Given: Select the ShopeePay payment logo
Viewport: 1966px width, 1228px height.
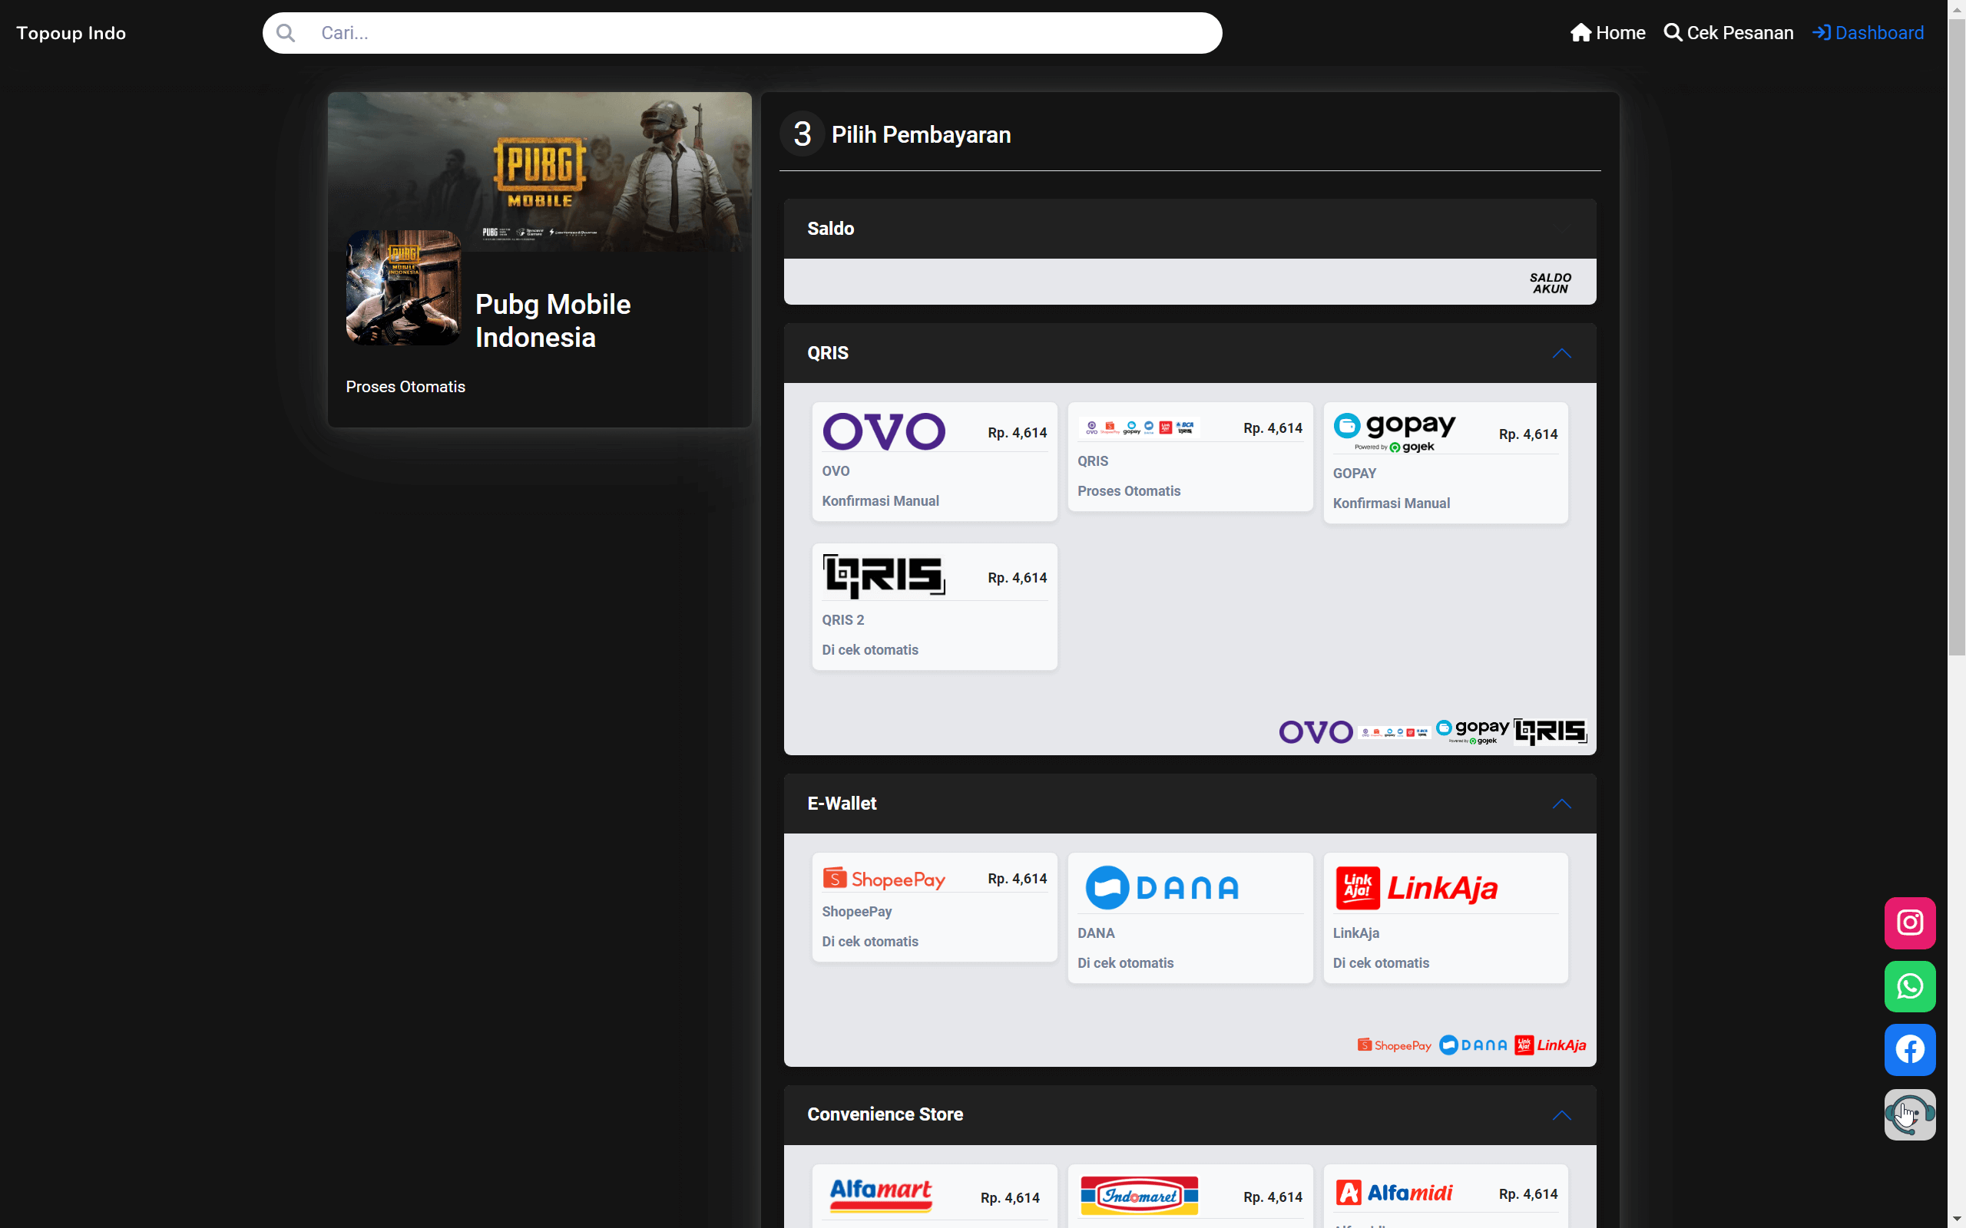Looking at the screenshot, I should (x=884, y=879).
